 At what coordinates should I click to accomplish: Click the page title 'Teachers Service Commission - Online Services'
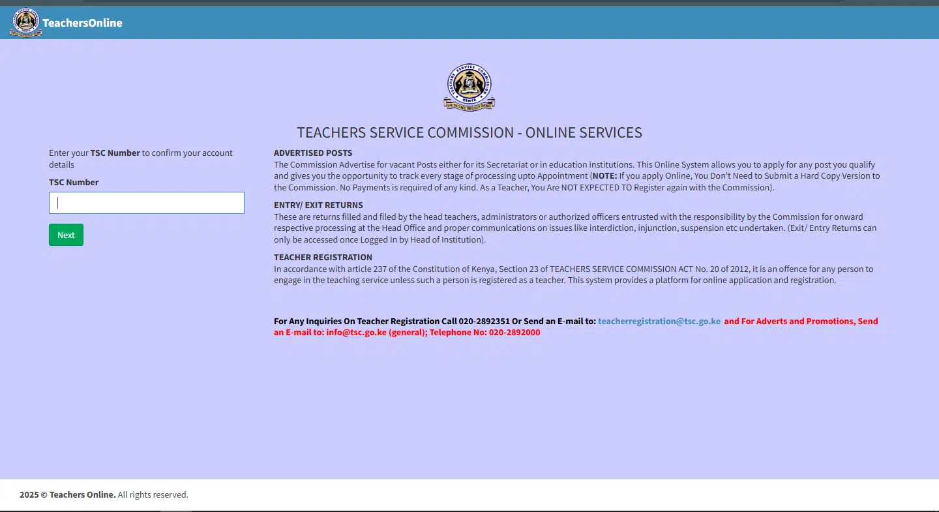[x=469, y=132]
